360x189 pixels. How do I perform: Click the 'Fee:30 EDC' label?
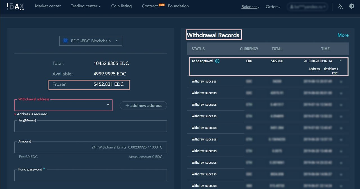coord(28,157)
